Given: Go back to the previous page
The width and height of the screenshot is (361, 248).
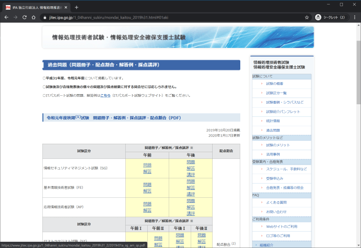Looking at the screenshot, I should [x=6, y=17].
